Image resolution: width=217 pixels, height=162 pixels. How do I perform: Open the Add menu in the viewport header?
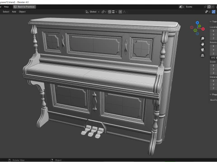tap(14, 12)
